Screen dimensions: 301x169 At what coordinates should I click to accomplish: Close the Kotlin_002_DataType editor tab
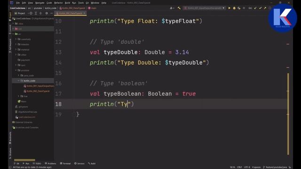point(84,13)
